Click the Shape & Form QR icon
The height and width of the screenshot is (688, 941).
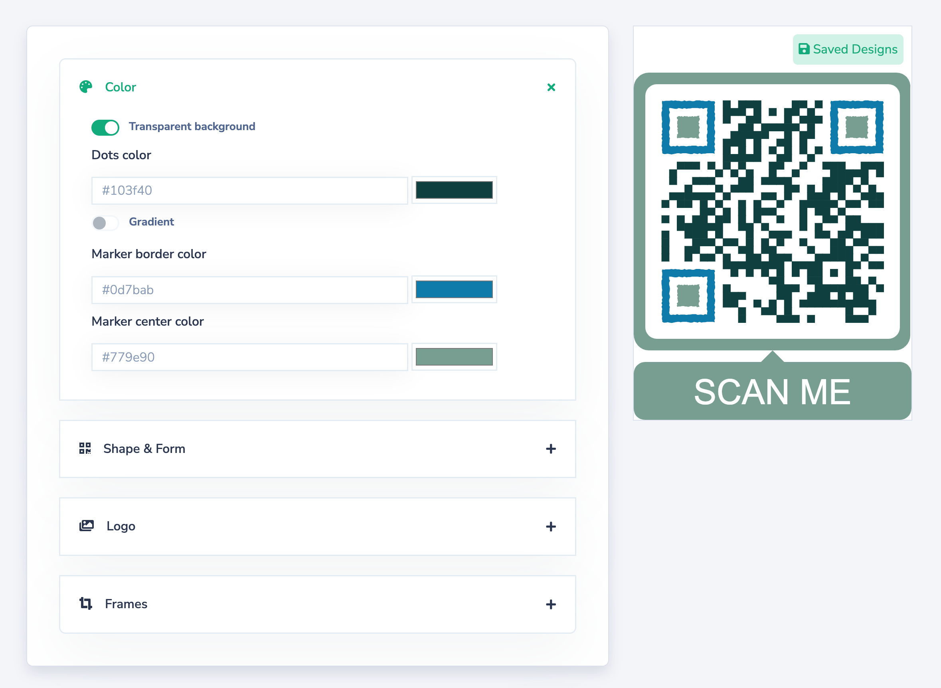85,449
